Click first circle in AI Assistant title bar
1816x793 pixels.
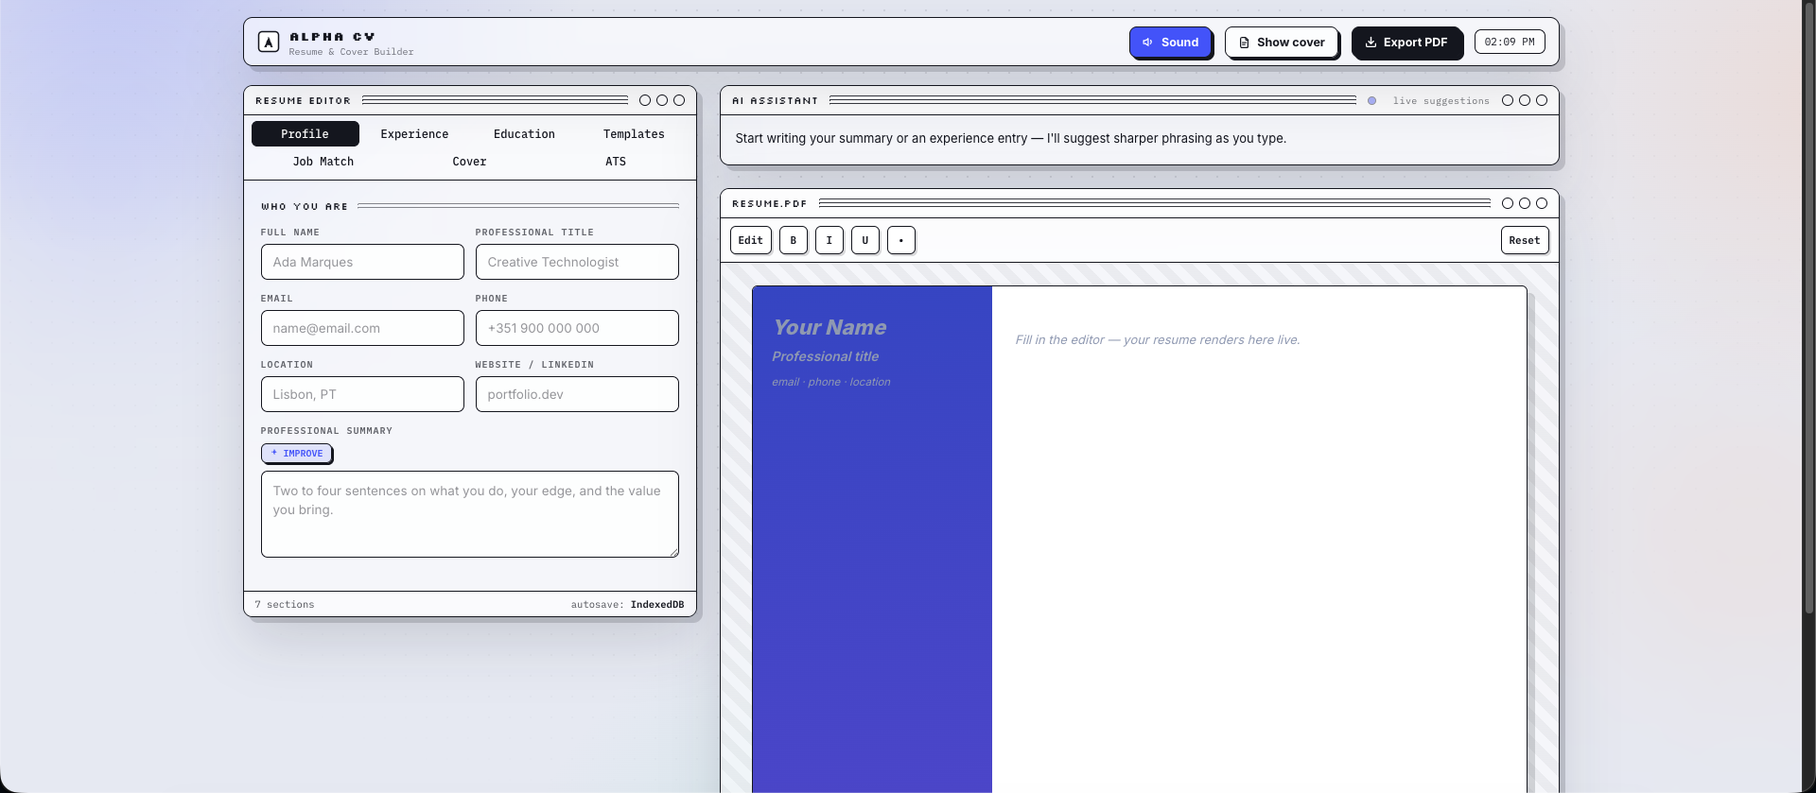[x=1508, y=100]
